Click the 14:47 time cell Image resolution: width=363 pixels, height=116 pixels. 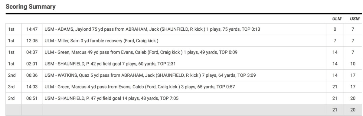pyautogui.click(x=32, y=29)
